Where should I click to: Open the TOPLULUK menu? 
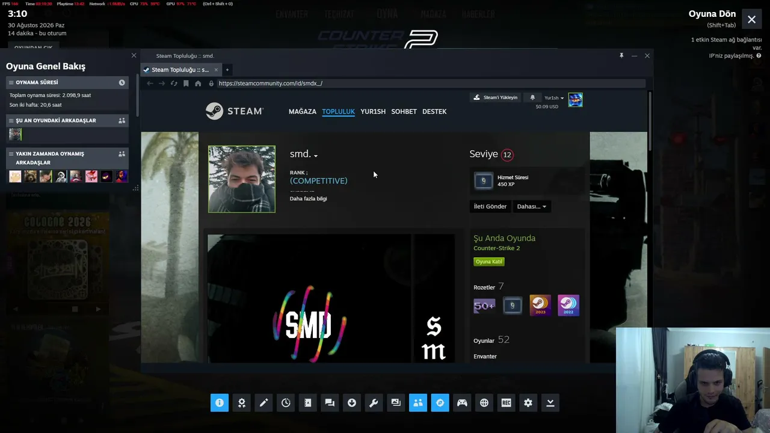(x=338, y=111)
